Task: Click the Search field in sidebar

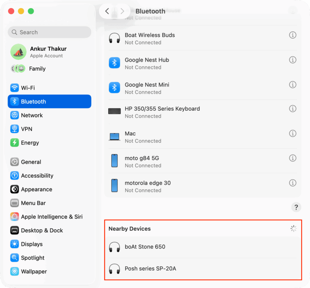Action: 49,32
